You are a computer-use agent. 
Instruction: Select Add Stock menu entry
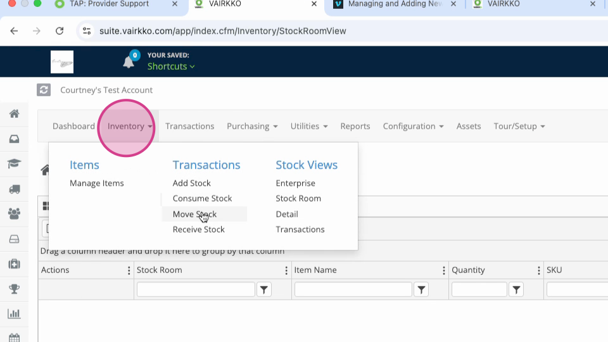tap(191, 184)
